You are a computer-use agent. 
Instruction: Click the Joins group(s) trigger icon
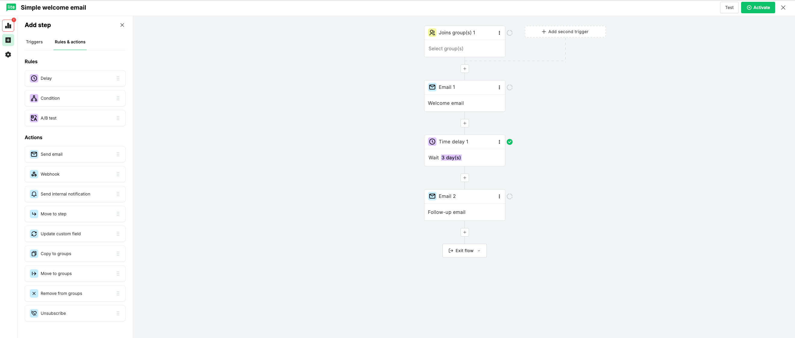[x=432, y=33]
